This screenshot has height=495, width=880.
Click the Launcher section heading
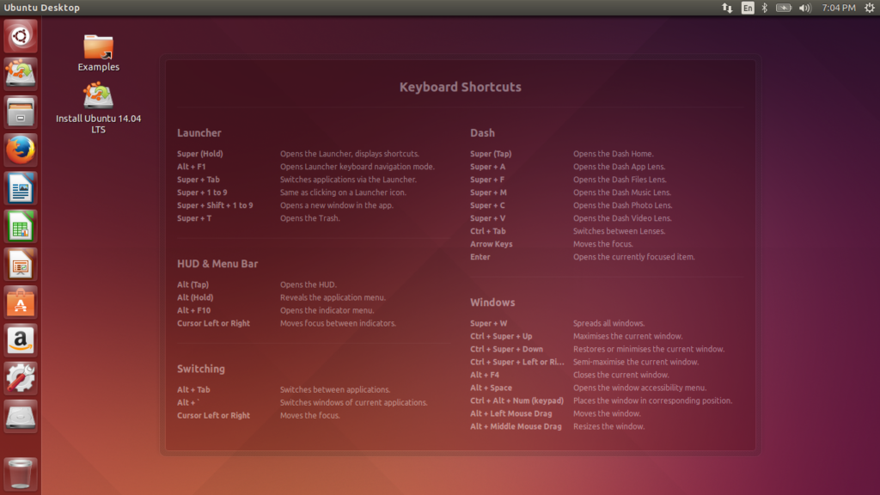click(x=199, y=133)
